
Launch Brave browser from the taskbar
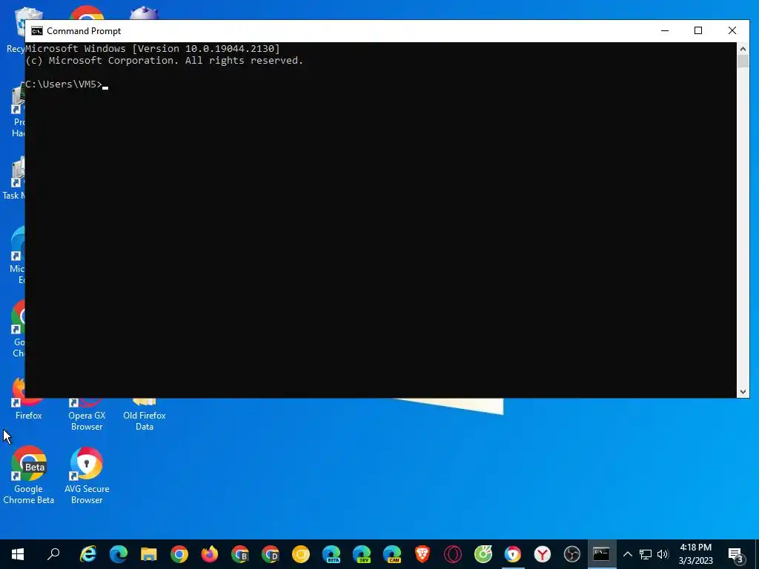(x=422, y=554)
